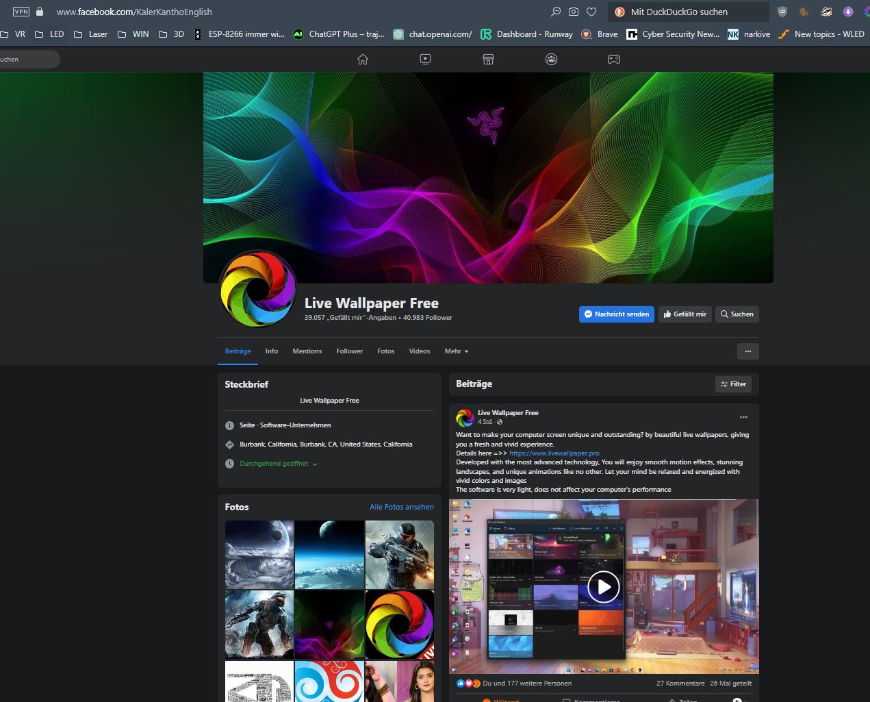
Task: Switch to the Fotos tab
Action: (x=385, y=351)
